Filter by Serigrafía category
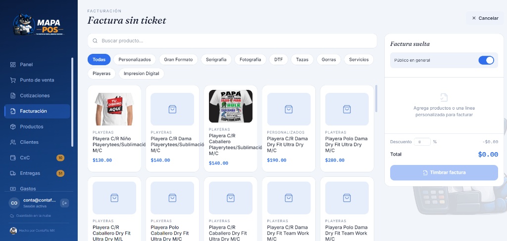The height and width of the screenshot is (241, 507). pyautogui.click(x=216, y=59)
